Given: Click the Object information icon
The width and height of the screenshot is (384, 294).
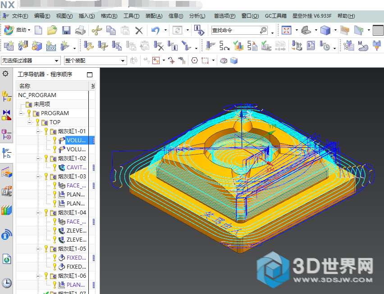Looking at the screenshot, I should (199, 30).
